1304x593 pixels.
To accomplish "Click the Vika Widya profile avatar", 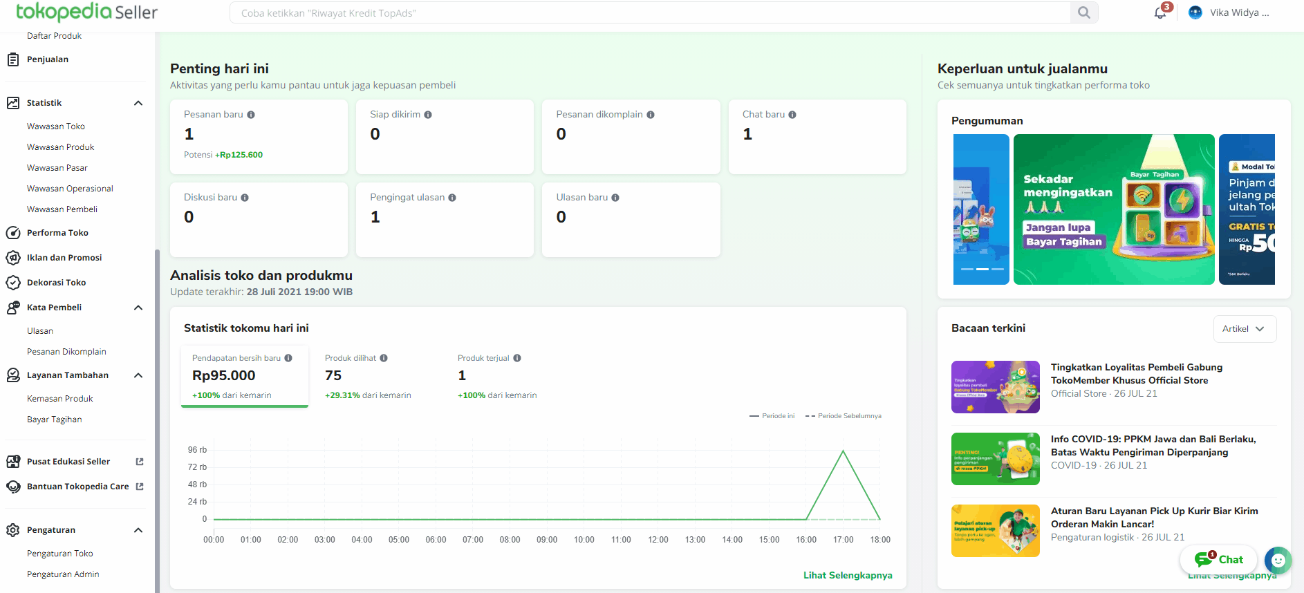I will [1195, 12].
